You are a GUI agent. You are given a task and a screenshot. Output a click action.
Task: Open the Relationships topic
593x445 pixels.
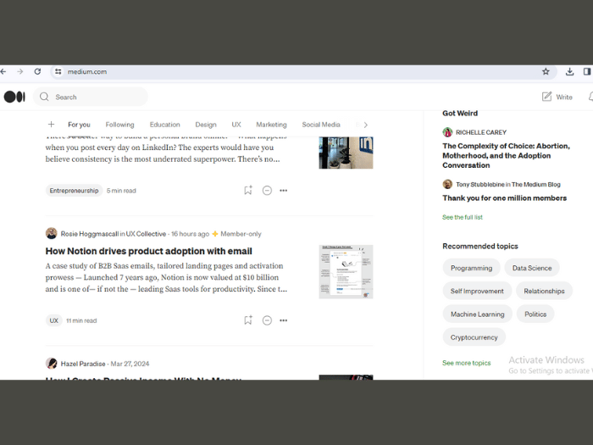point(544,291)
